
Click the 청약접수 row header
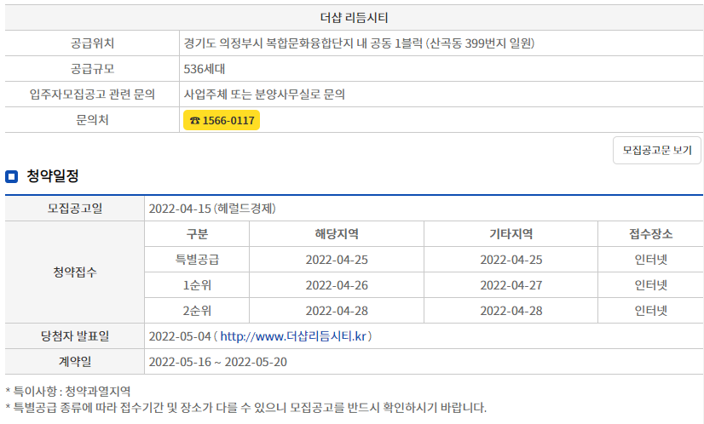click(x=74, y=272)
